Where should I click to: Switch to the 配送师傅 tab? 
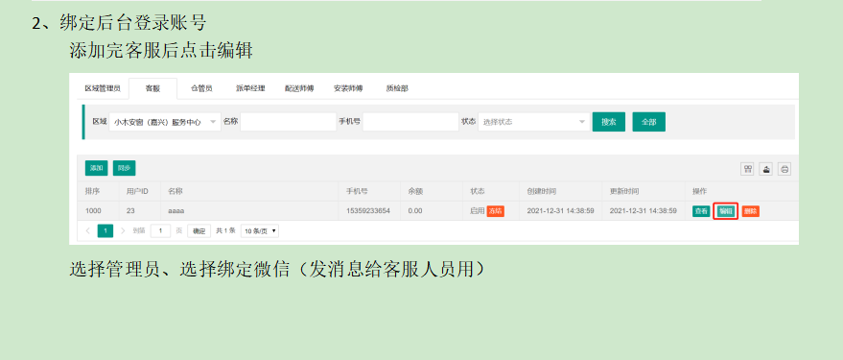[299, 88]
